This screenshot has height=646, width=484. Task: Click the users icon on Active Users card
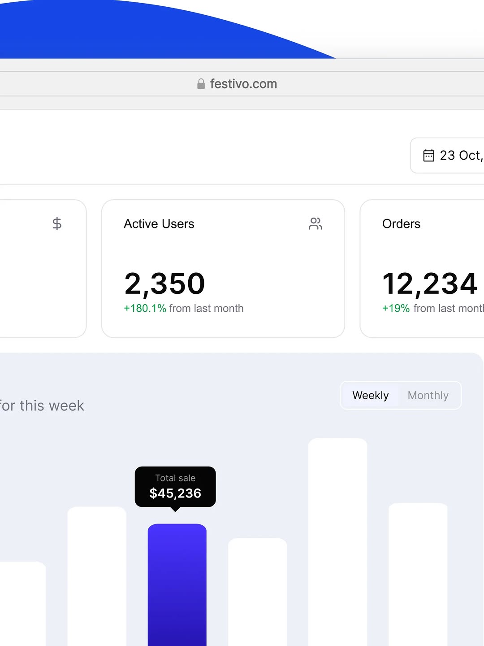315,223
